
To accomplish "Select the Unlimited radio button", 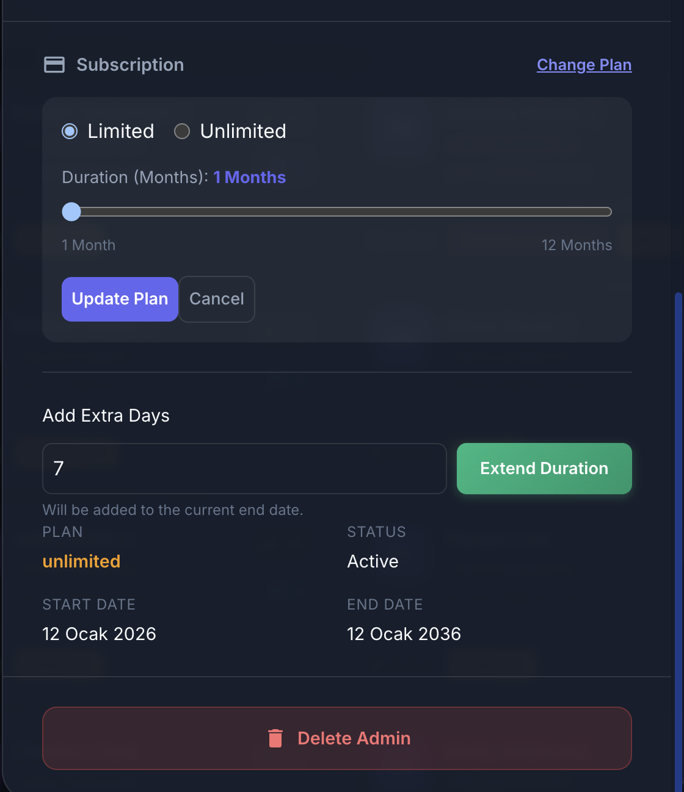I will pyautogui.click(x=181, y=131).
